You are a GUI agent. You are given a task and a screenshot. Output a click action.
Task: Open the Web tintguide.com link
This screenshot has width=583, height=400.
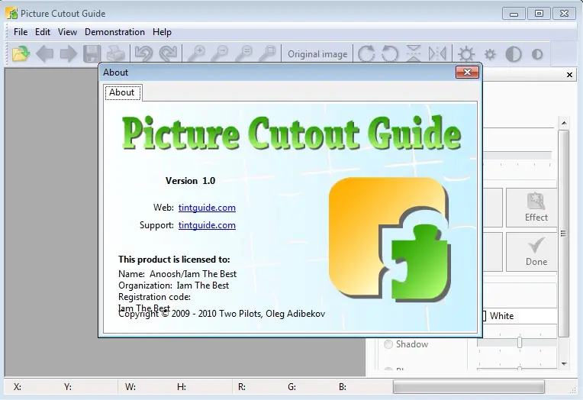click(x=207, y=208)
